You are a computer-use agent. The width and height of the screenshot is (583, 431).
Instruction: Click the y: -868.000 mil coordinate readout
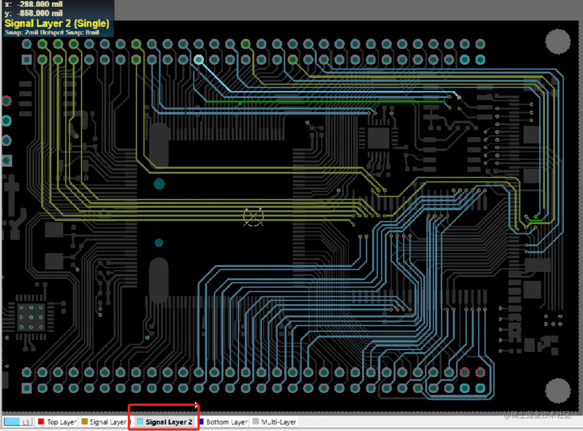point(34,13)
